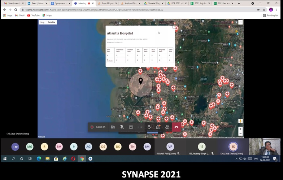This screenshot has height=180, width=283.
Task: Unmute the microphone in meeting controls
Action: click(122, 127)
